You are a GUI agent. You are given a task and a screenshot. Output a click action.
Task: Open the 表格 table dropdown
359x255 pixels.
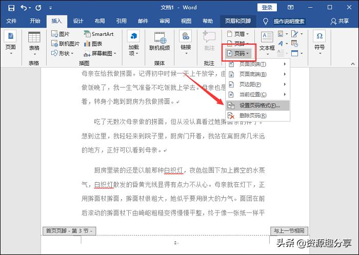(x=34, y=44)
